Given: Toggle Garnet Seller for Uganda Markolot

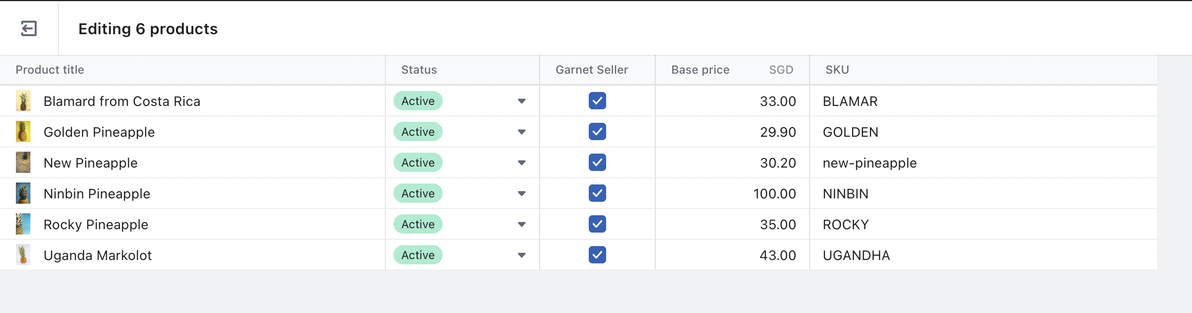Looking at the screenshot, I should [597, 255].
